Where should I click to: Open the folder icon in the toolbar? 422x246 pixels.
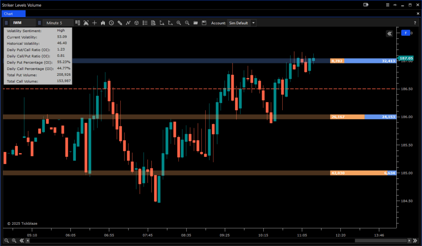pyautogui.click(x=195, y=23)
